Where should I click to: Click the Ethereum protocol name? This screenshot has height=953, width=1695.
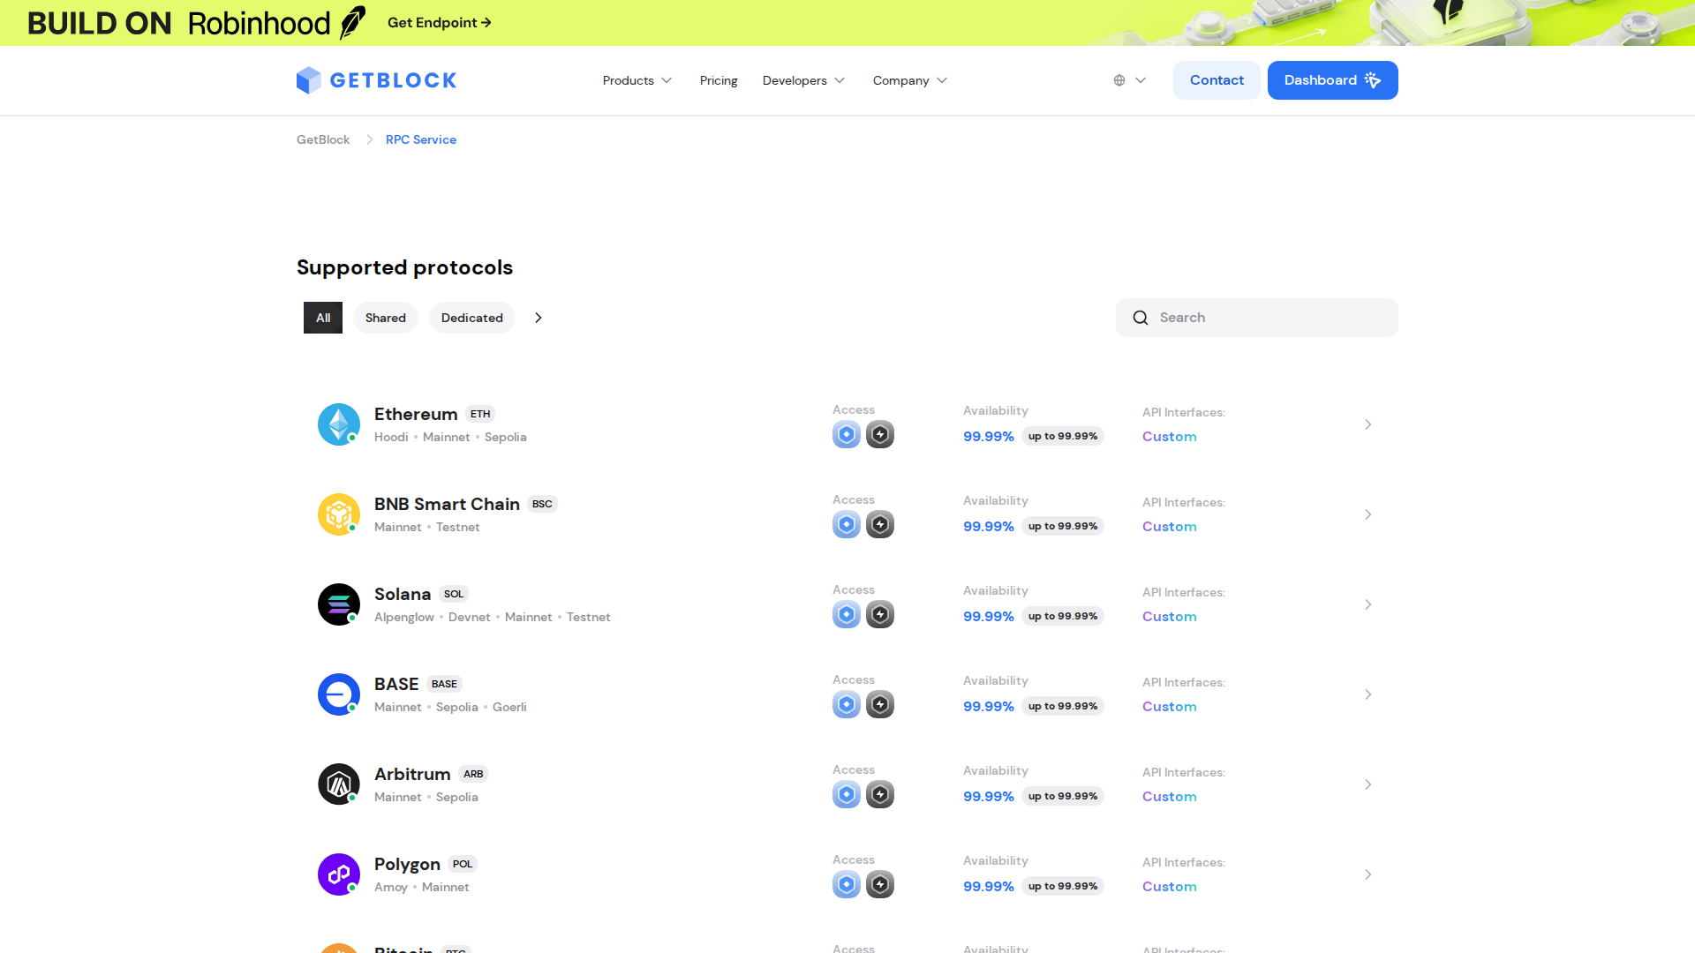click(x=416, y=414)
